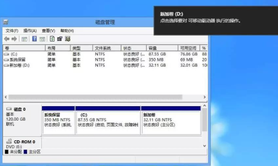This screenshot has width=278, height=166.
Task: Select the 系统保留 350 MB partition block
Action: pyautogui.click(x=58, y=121)
